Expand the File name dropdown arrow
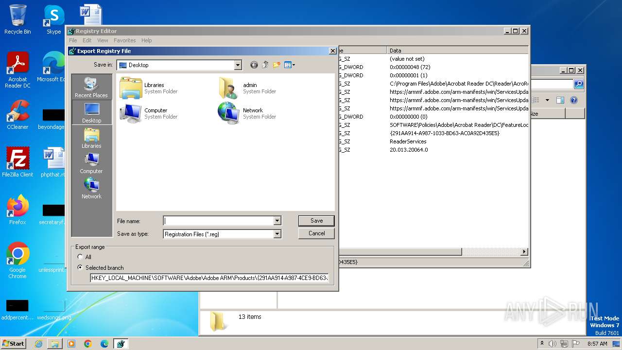Screen dimensions: 622x350 pos(277,221)
